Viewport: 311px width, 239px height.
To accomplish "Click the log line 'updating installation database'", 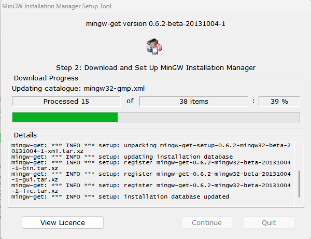I will coord(122,157).
